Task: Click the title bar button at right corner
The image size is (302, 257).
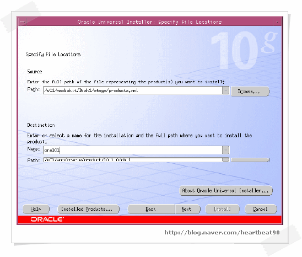Action: tap(277, 22)
